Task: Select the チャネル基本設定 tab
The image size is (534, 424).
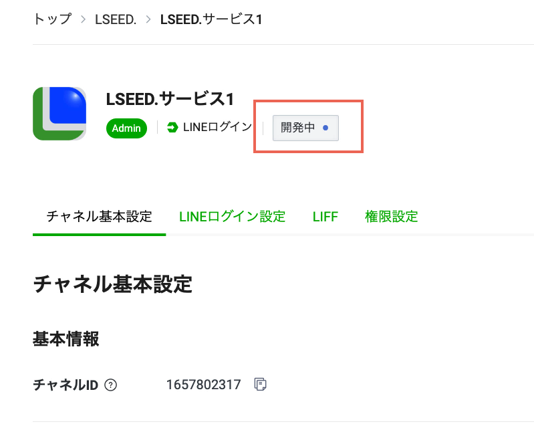Action: (x=99, y=217)
